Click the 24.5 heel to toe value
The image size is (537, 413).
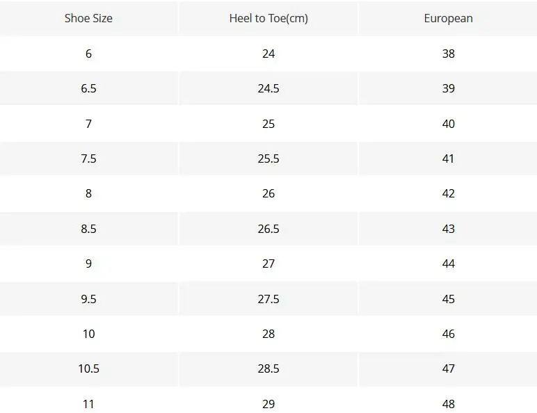pos(268,89)
